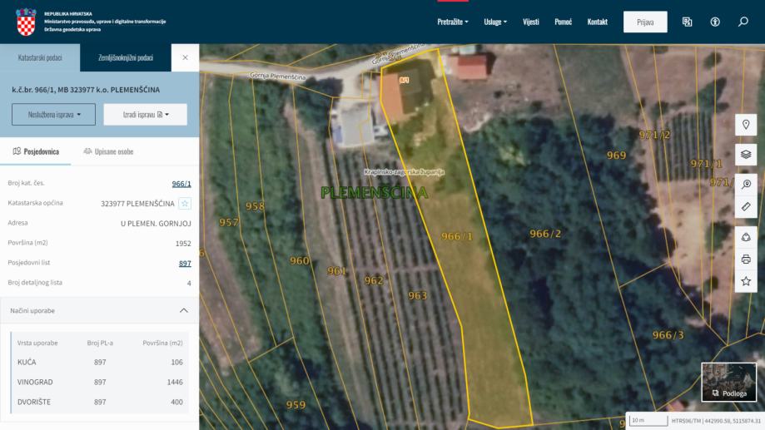Image resolution: width=765 pixels, height=430 pixels.
Task: Open the Pomoć menu item
Action: pyautogui.click(x=563, y=22)
